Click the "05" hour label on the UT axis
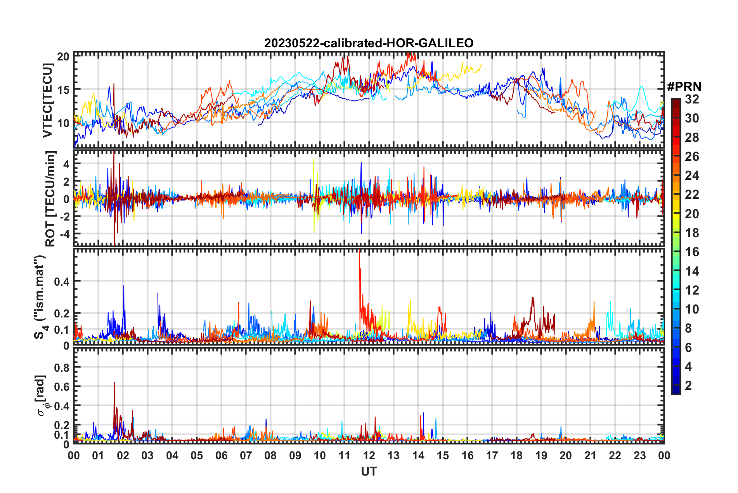Screen dimensions: 738x493 [197, 455]
